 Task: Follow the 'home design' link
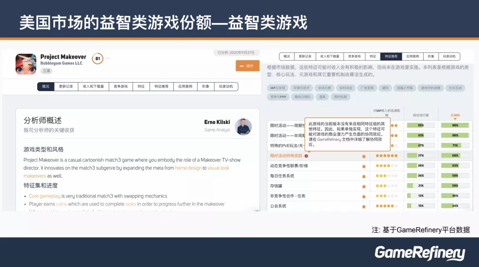tap(188, 168)
